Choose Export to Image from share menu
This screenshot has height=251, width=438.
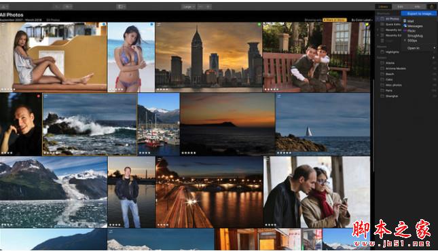(x=418, y=14)
